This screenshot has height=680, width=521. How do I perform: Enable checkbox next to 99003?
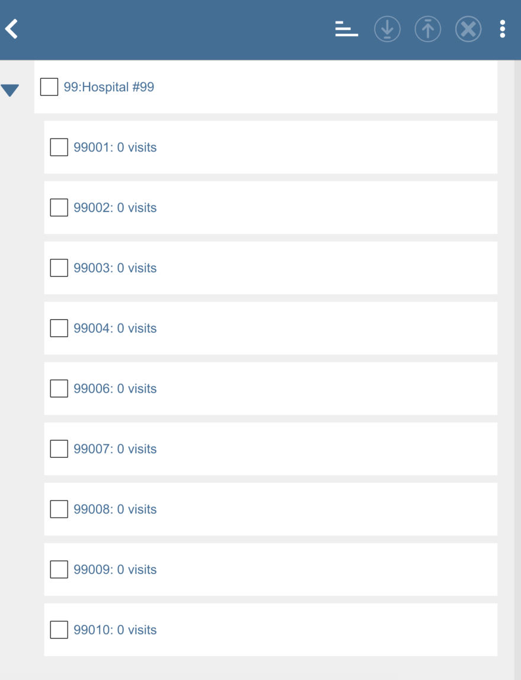(59, 268)
